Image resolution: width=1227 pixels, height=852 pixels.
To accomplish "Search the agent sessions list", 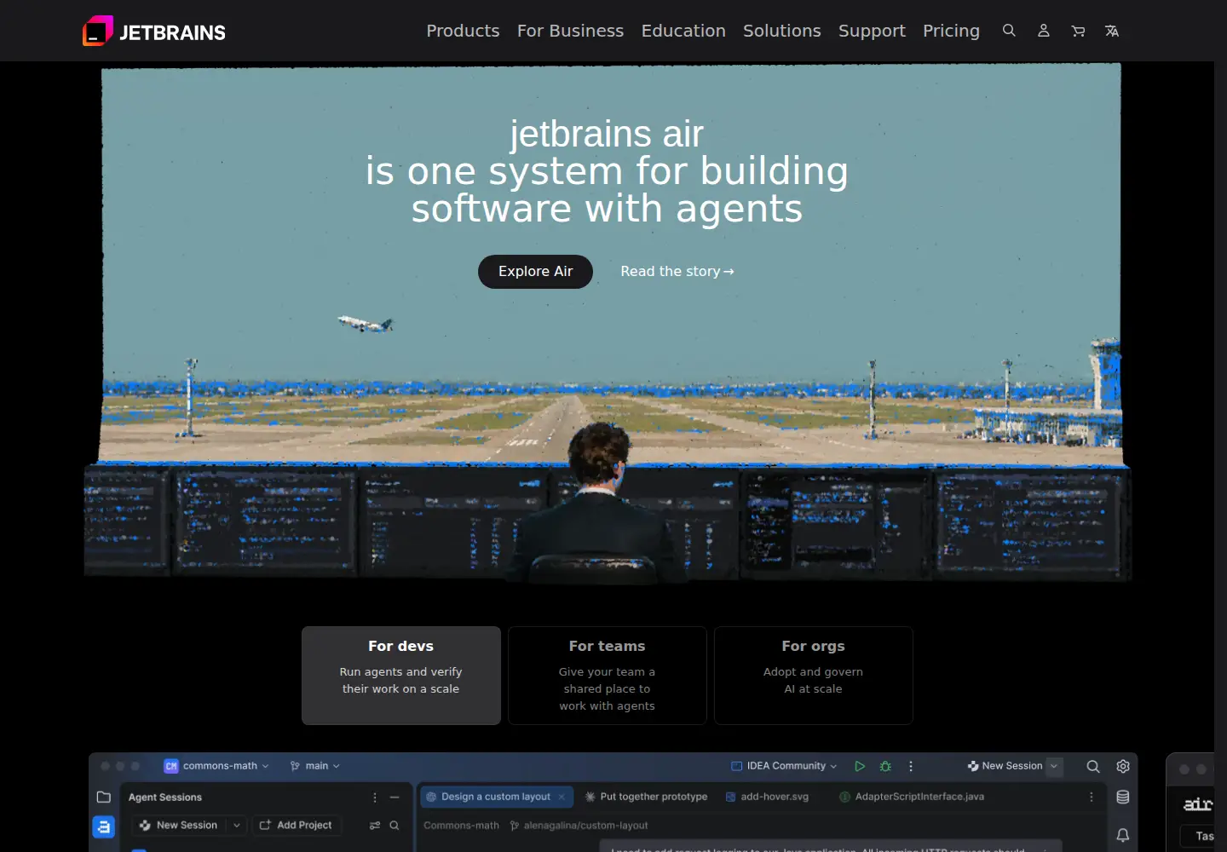I will coord(395,825).
